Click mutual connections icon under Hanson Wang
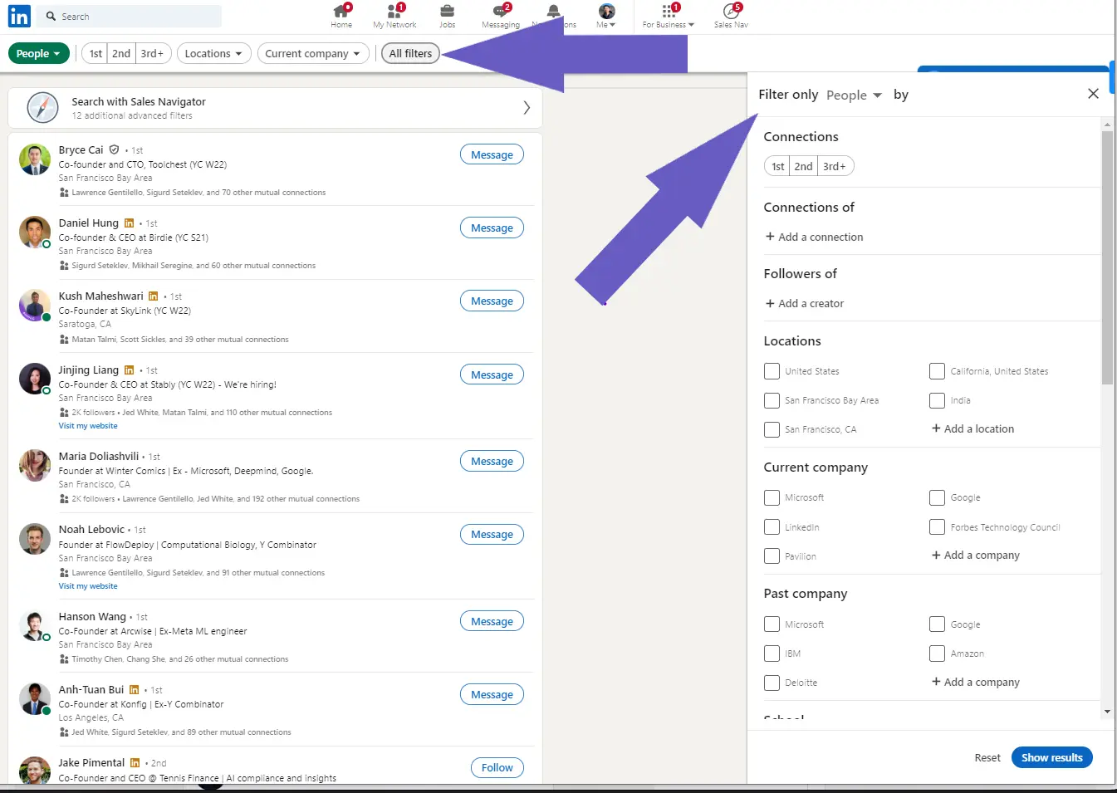The image size is (1117, 793). click(x=64, y=659)
